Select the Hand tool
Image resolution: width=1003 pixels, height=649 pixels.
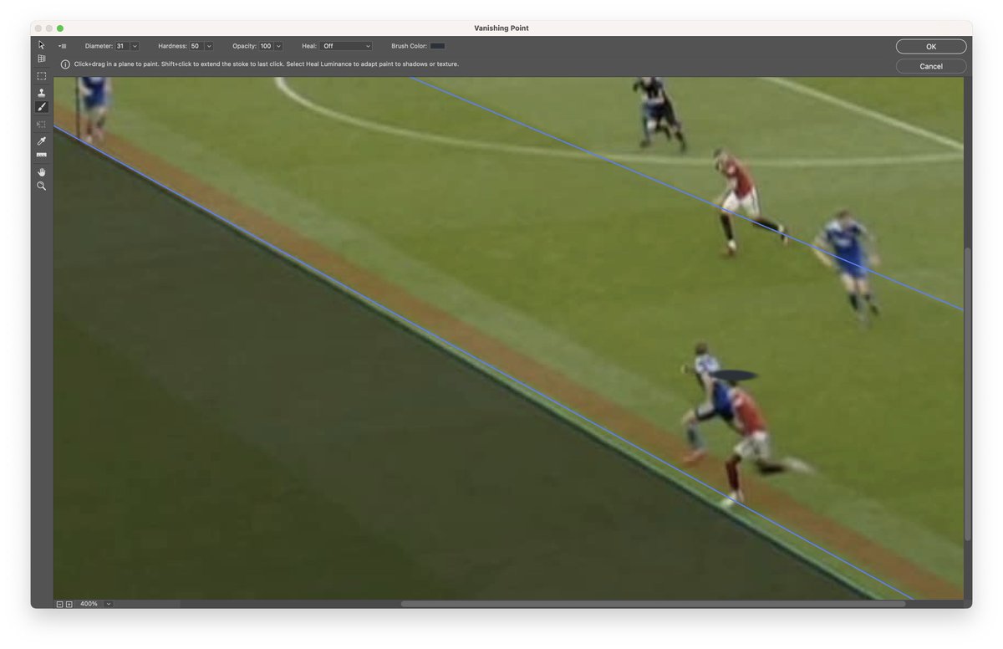tap(41, 171)
